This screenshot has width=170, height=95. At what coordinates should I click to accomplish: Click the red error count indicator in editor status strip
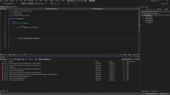coord(10,55)
